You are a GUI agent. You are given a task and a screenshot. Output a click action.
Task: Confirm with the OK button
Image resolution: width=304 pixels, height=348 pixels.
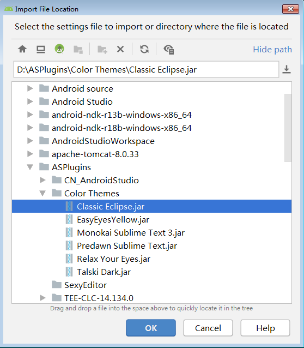[x=151, y=328]
